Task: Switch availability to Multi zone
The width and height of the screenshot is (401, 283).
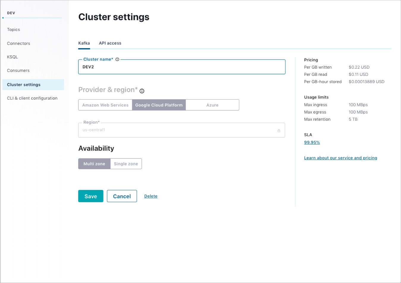Action: [94, 164]
